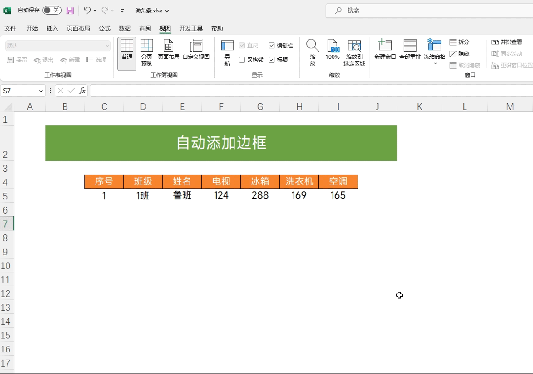The width and height of the screenshot is (533, 374).
Task: Open the 页面布局 ribbon tab
Action: pos(78,29)
